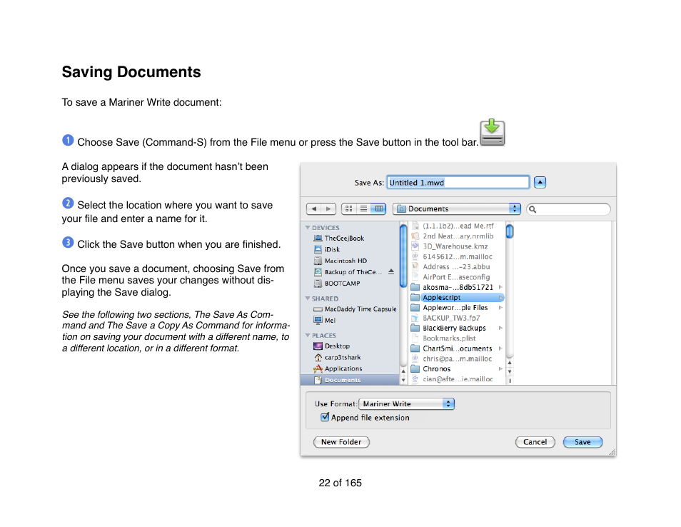Viewport: 681px width, 527px height.
Task: Collapse the DEVICES section
Action: coord(308,227)
